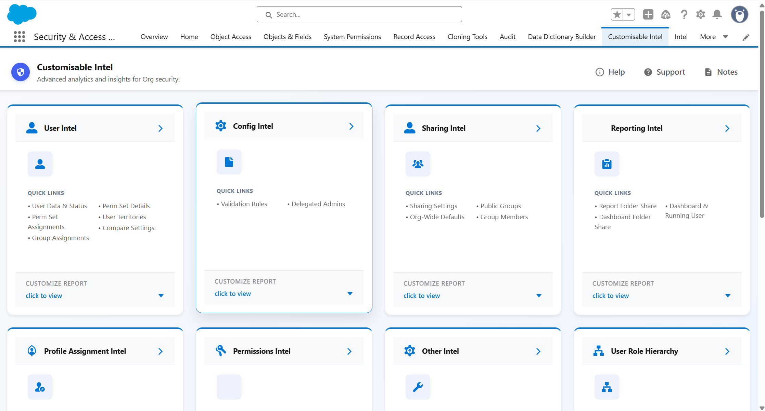Open the favorites list dropdown arrow

pyautogui.click(x=629, y=14)
